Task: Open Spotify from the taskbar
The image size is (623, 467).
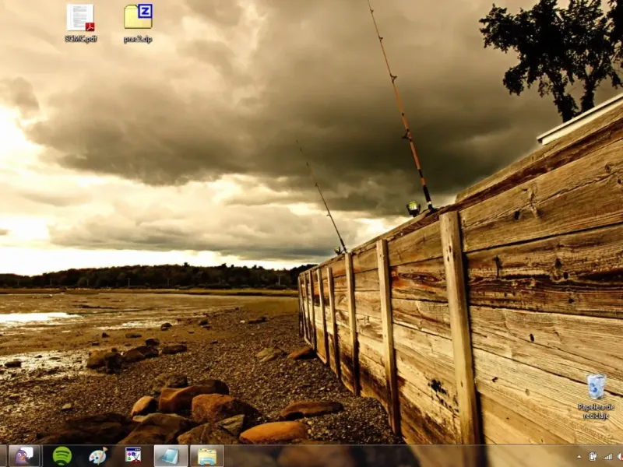Action: tap(62, 456)
